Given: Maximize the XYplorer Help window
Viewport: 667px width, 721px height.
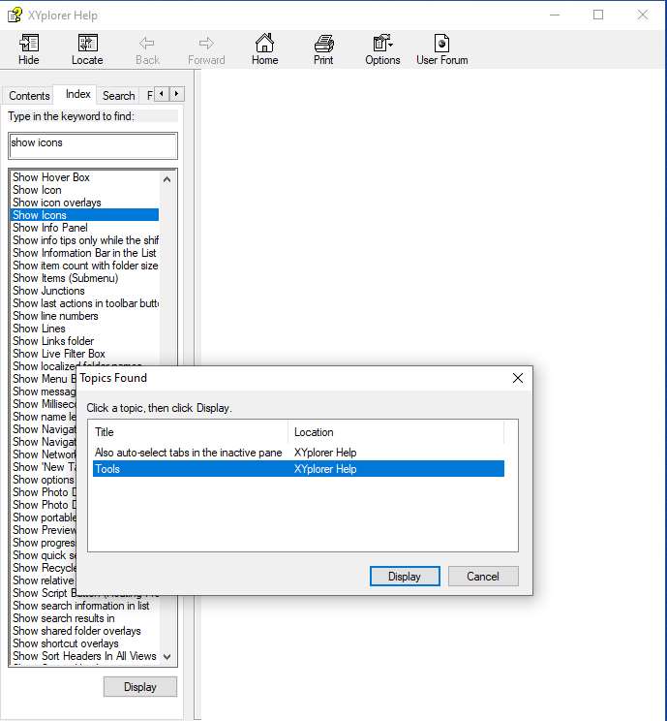Looking at the screenshot, I should click(x=598, y=15).
